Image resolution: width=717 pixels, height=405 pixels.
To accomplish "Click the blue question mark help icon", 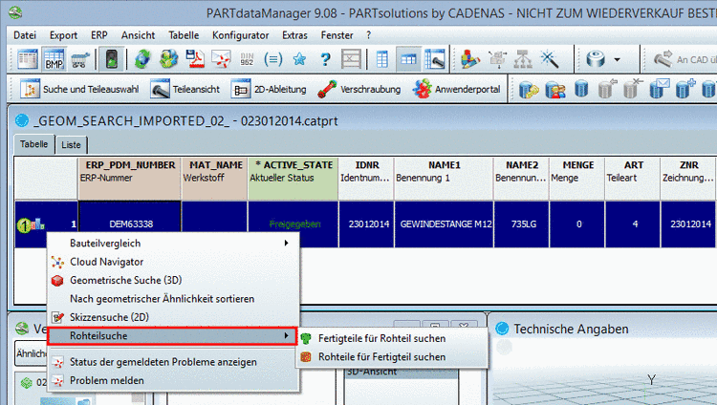I will click(325, 59).
